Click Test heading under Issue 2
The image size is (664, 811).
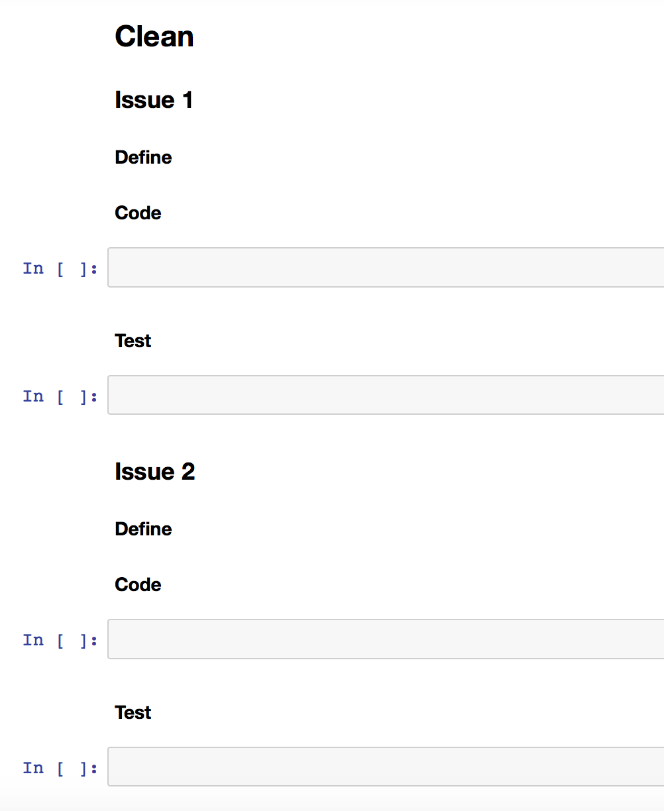point(133,713)
